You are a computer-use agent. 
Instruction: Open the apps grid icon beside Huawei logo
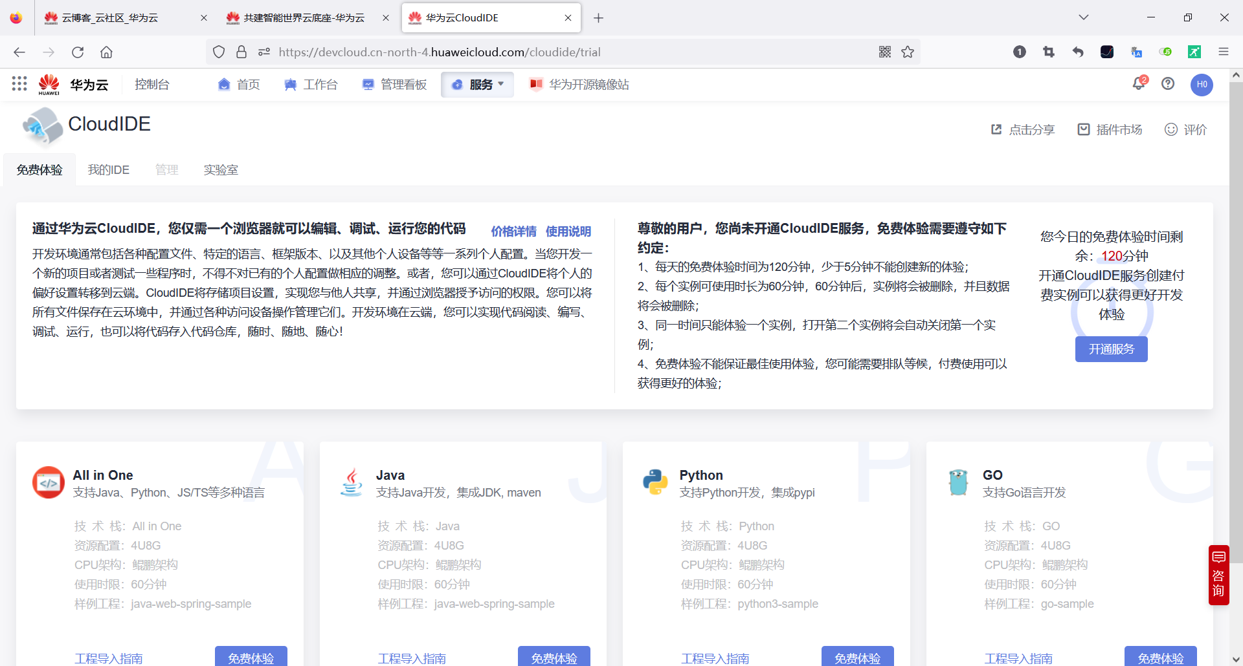[18, 84]
